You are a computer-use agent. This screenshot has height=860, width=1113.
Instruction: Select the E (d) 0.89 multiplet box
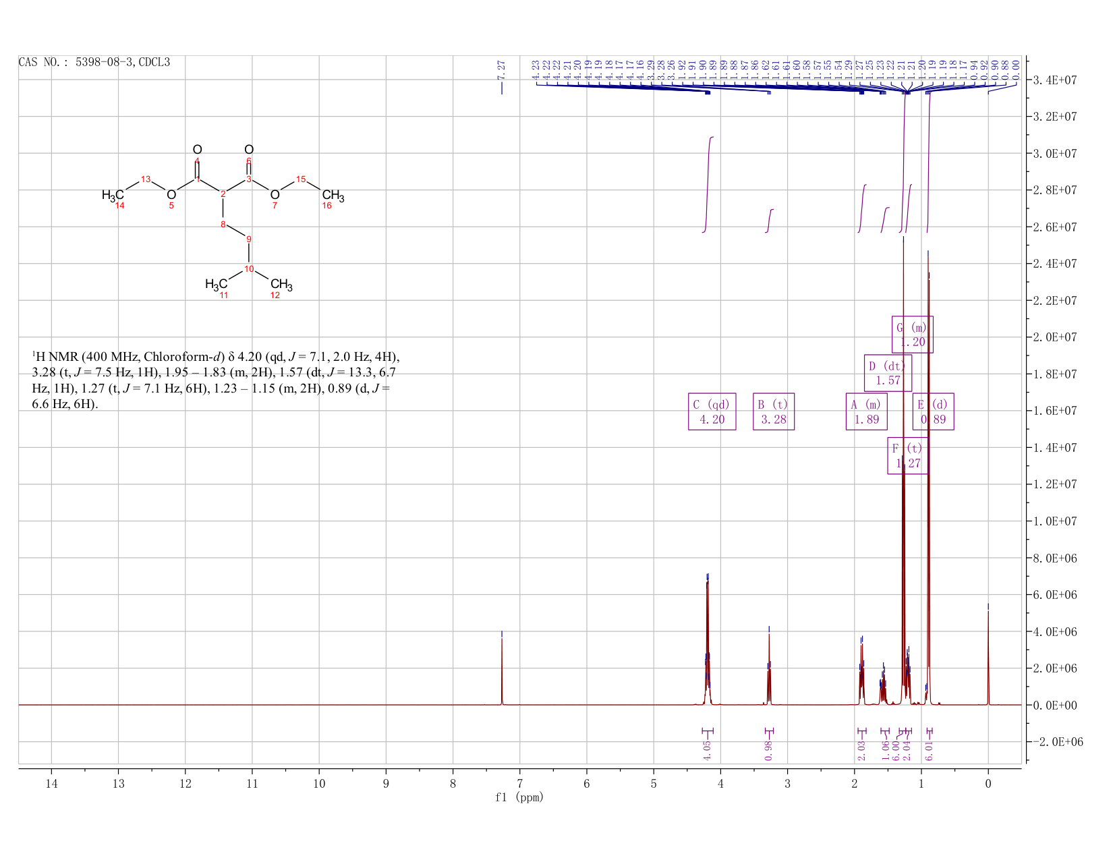[933, 411]
